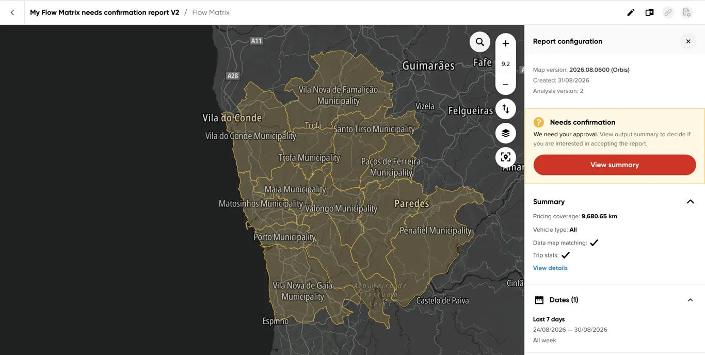Collapse the Dates (1) section
The height and width of the screenshot is (355, 705).
tap(690, 300)
